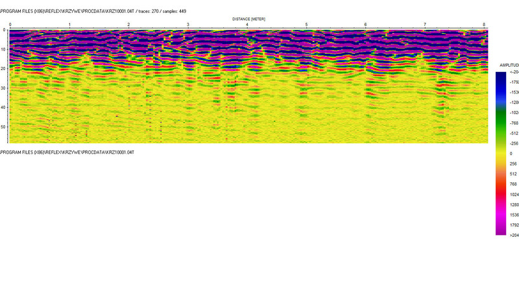Select the dark blue top of amplitude scale
The height and width of the screenshot is (292, 519).
coord(501,77)
